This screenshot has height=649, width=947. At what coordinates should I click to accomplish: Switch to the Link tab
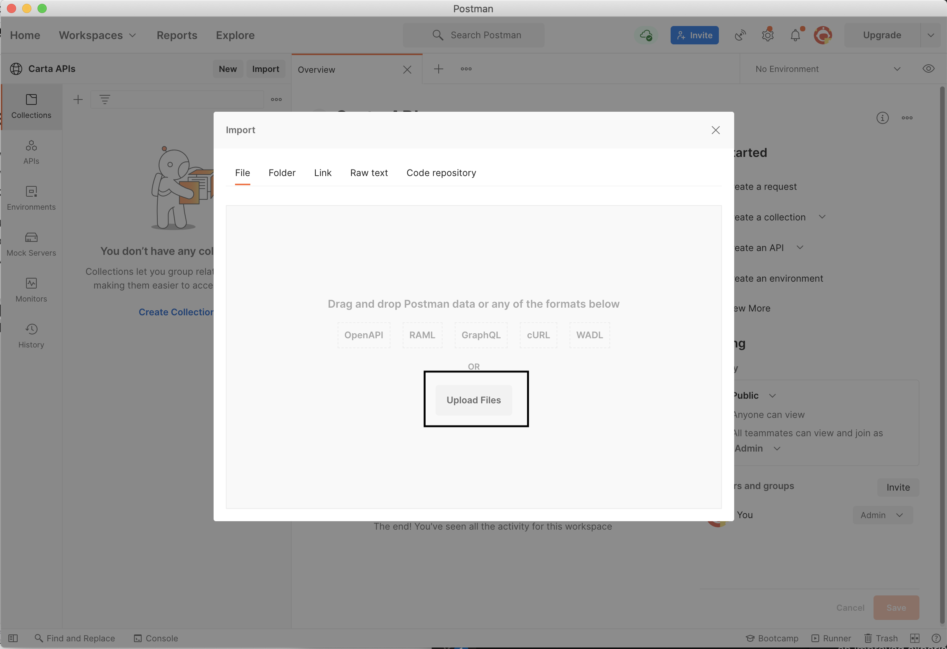(323, 173)
